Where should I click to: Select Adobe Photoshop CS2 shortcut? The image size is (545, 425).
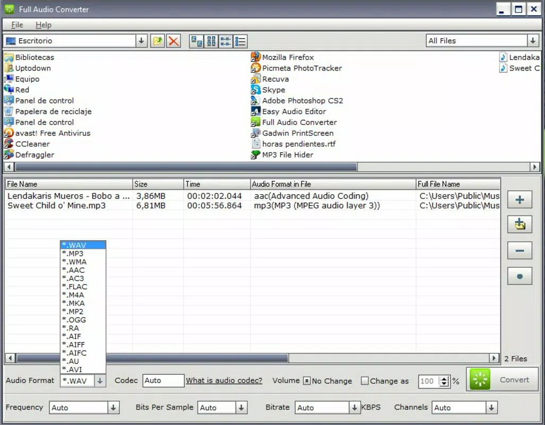(x=297, y=100)
